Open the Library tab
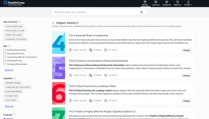 [145, 3]
